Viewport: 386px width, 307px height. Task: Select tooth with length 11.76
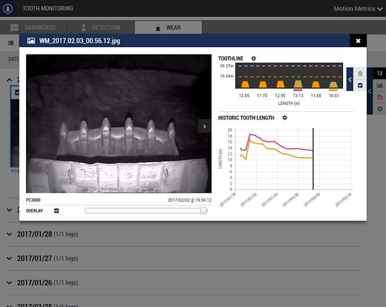263,84
